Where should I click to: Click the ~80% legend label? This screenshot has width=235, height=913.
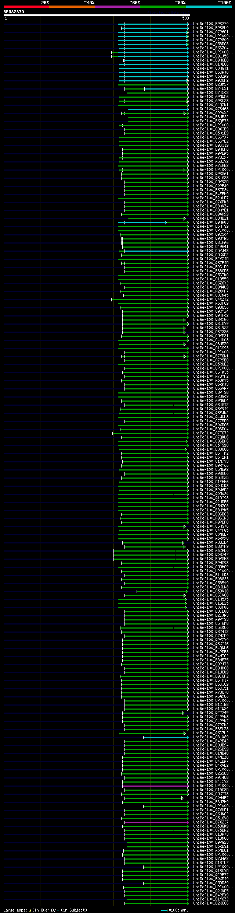click(x=180, y=3)
